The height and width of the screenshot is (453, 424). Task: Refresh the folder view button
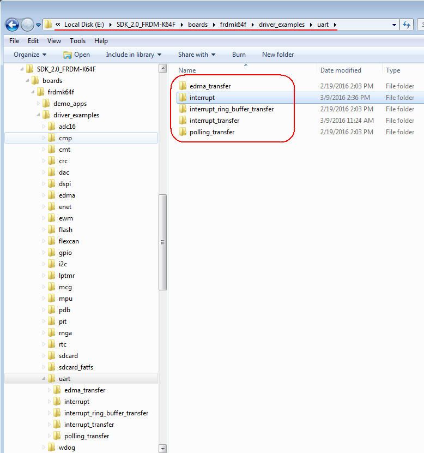pyautogui.click(x=407, y=25)
